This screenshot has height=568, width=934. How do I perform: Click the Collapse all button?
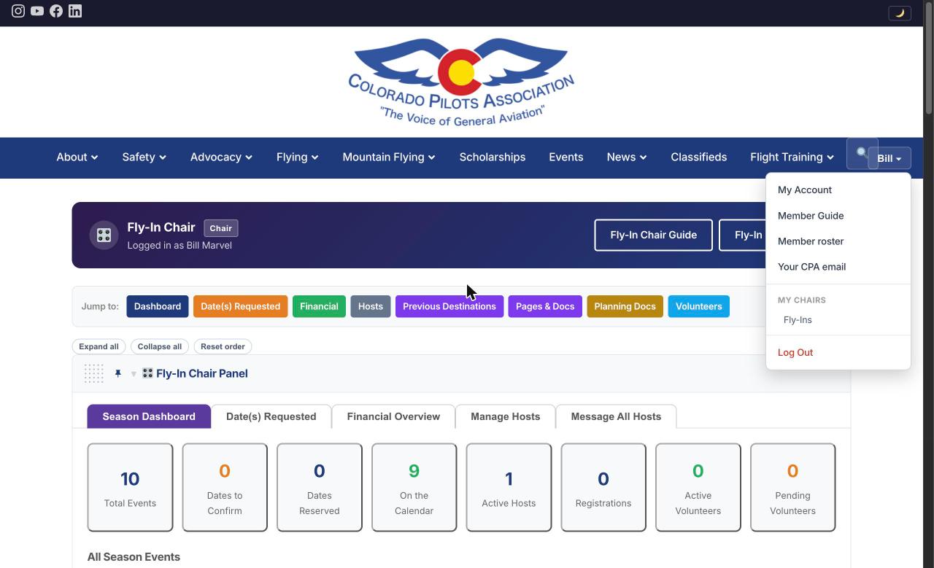(x=160, y=346)
